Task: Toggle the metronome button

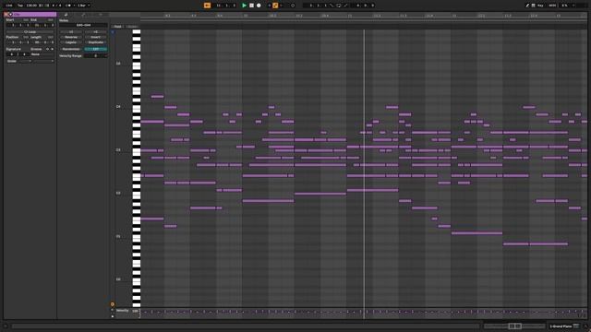Action: point(69,6)
